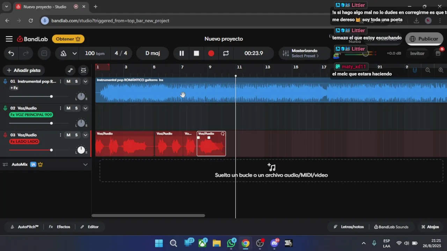Expand track 03 options chevron

point(85,135)
